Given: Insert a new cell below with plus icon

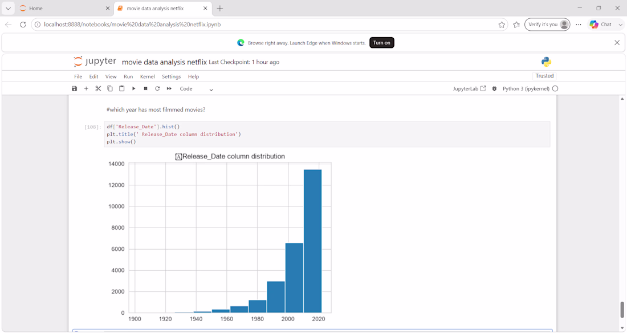Looking at the screenshot, I should [86, 88].
